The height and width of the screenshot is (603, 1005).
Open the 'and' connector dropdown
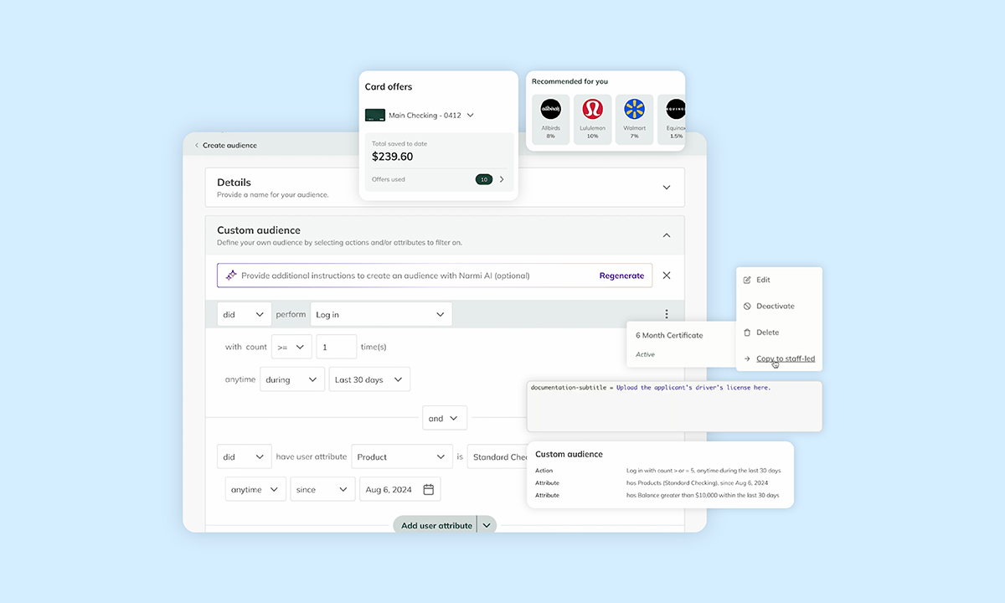click(x=445, y=418)
